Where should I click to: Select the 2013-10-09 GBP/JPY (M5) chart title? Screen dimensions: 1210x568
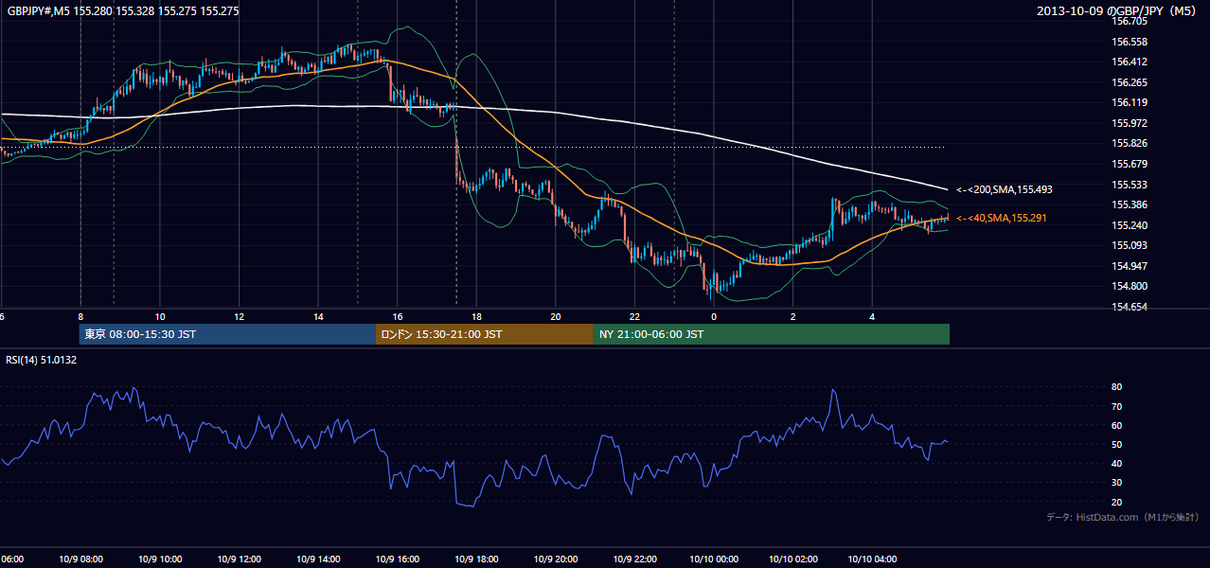pos(1118,10)
